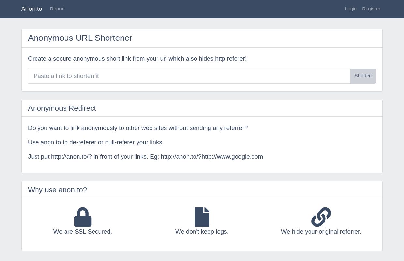Click 'We hide your original referrer.' caption
The height and width of the screenshot is (261, 404).
click(321, 232)
